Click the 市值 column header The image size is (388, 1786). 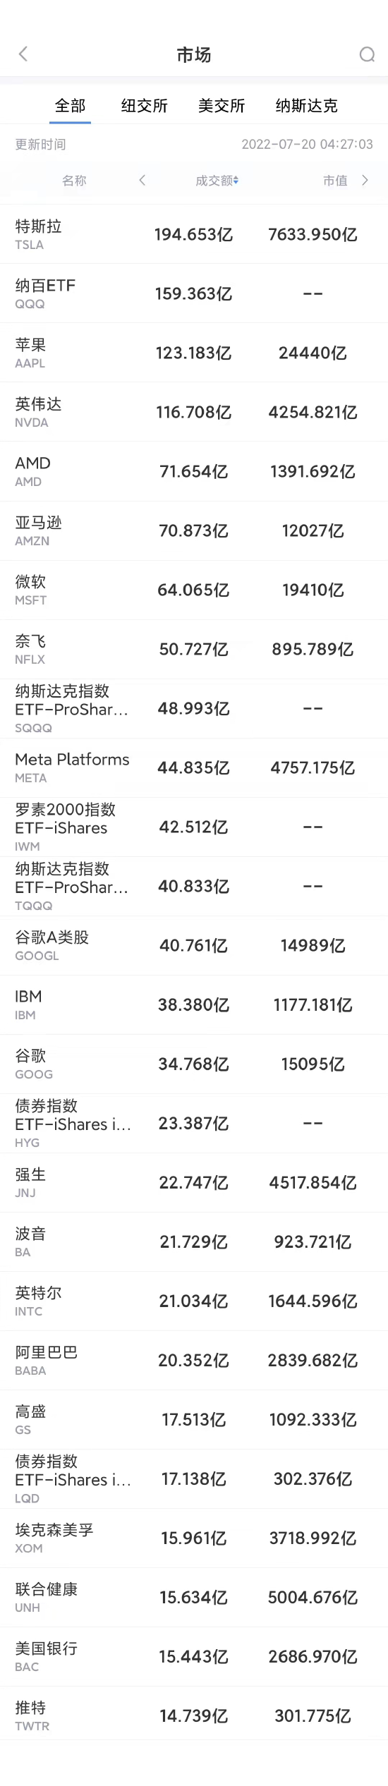click(335, 181)
